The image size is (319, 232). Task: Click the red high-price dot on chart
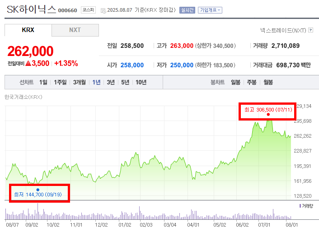pyautogui.click(x=268, y=114)
